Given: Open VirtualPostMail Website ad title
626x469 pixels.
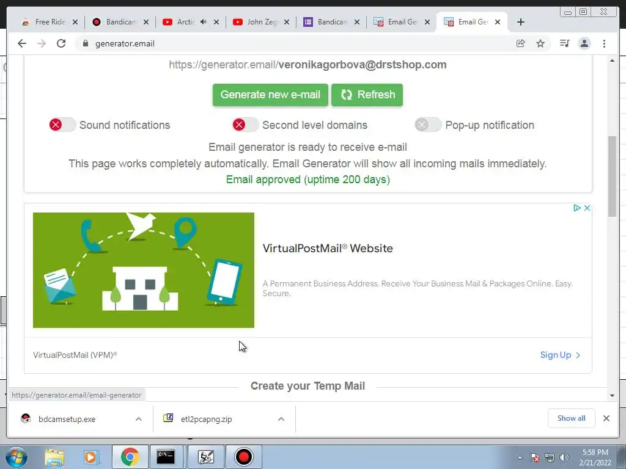Looking at the screenshot, I should tap(328, 248).
